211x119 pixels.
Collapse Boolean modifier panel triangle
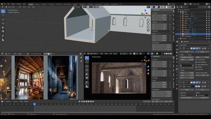pos(181,86)
